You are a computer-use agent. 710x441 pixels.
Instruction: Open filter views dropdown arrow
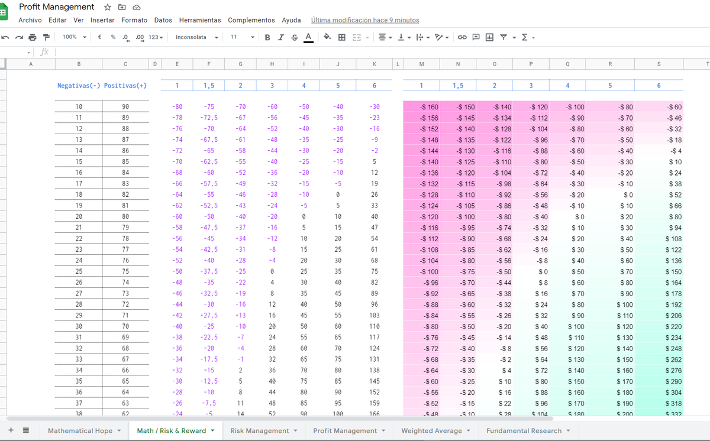point(514,38)
